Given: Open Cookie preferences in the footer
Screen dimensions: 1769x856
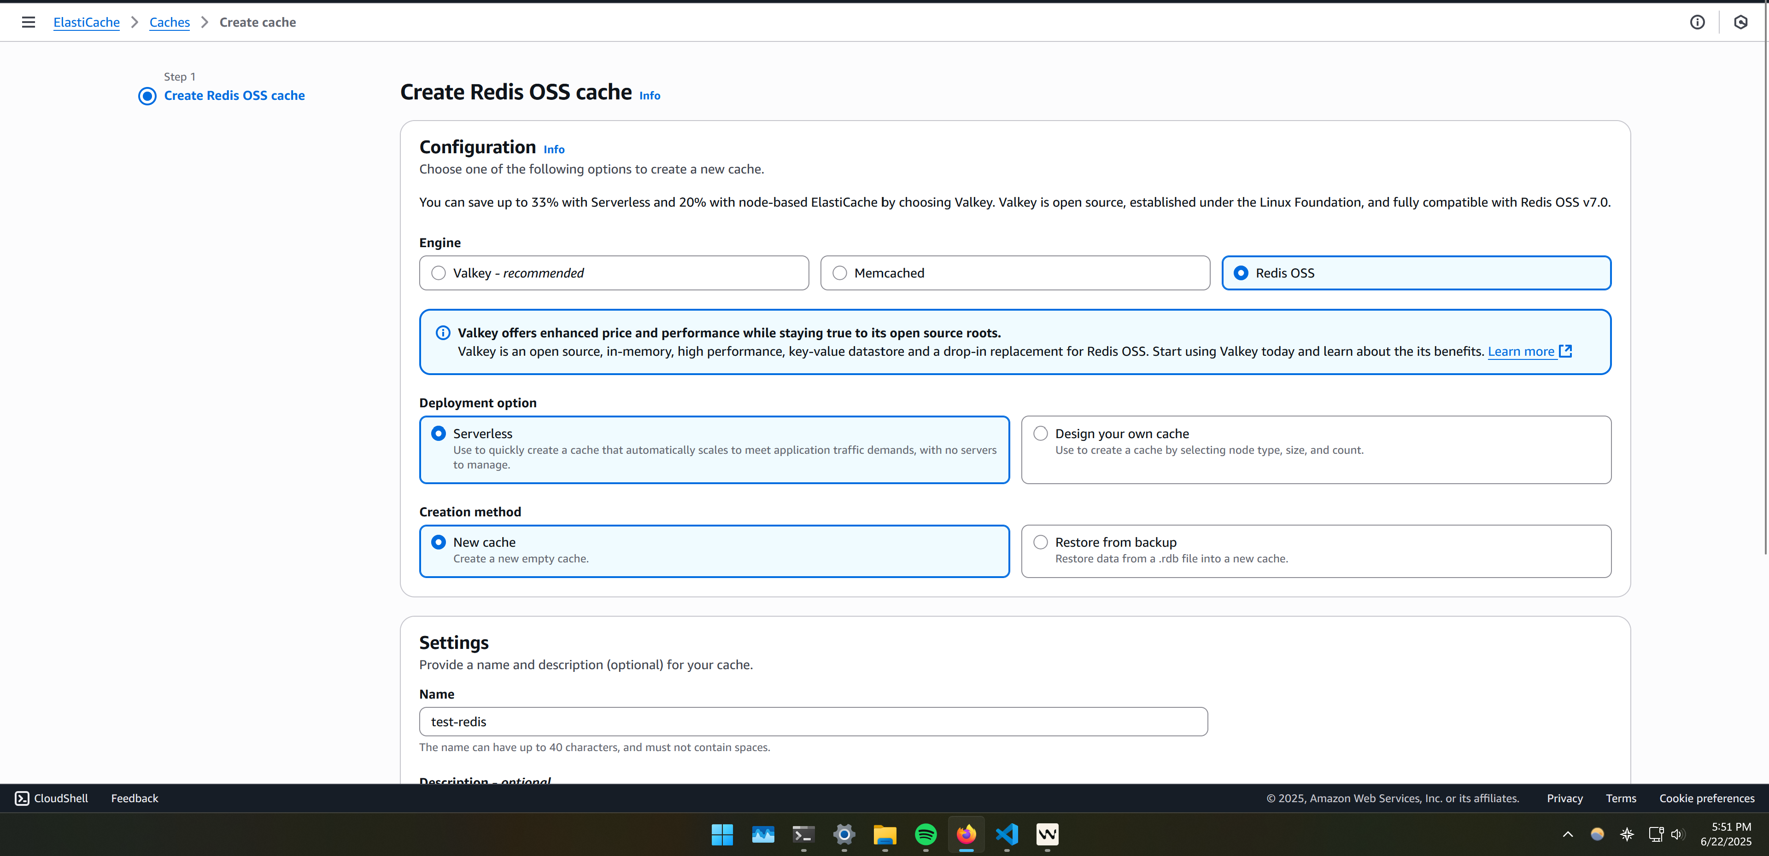Looking at the screenshot, I should pyautogui.click(x=1706, y=798).
